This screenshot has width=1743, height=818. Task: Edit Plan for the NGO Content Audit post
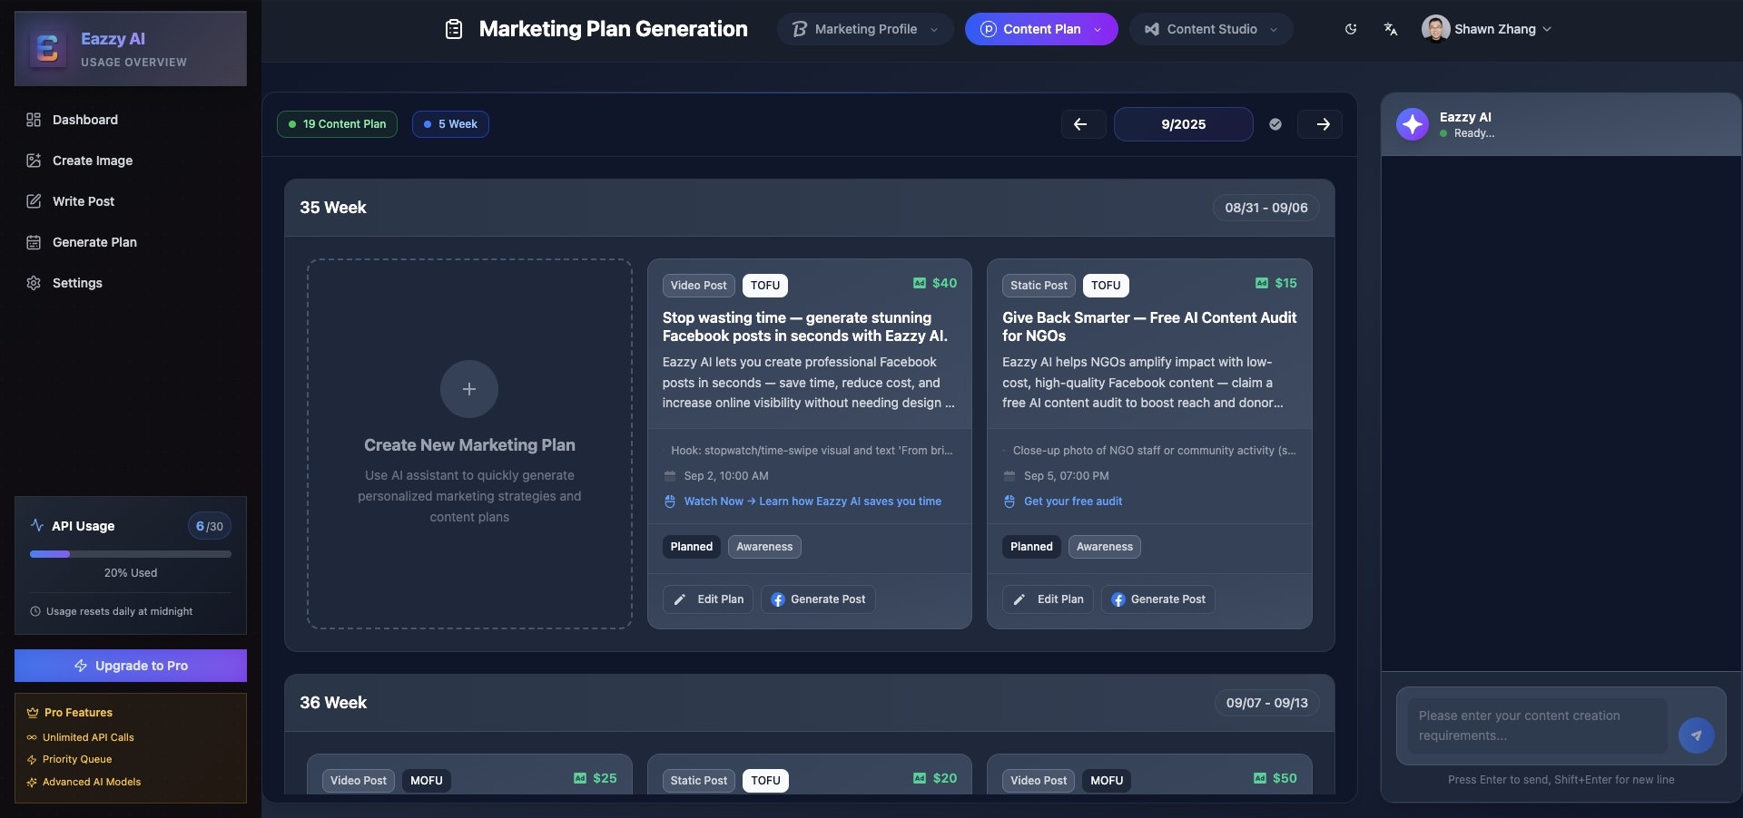click(1049, 599)
